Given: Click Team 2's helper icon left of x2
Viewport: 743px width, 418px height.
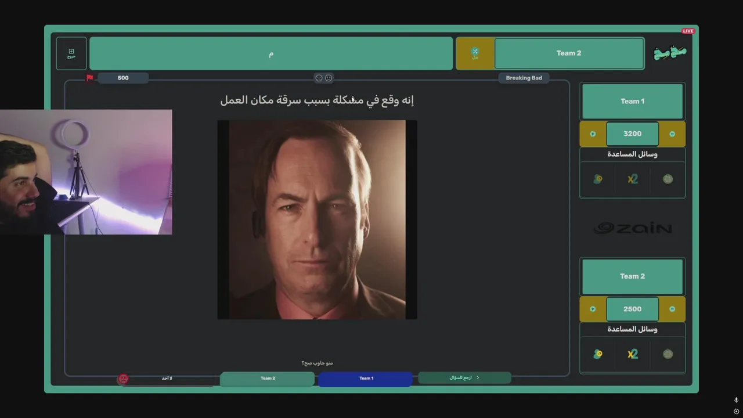Looking at the screenshot, I should pyautogui.click(x=598, y=354).
